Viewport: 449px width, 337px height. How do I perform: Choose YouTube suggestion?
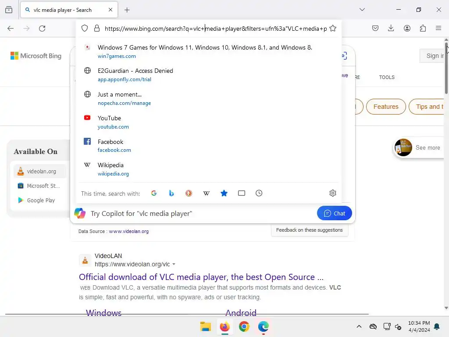tap(209, 122)
